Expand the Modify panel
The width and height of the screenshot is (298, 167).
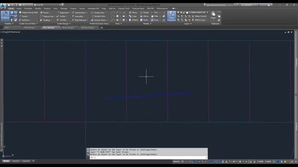coord(147,24)
